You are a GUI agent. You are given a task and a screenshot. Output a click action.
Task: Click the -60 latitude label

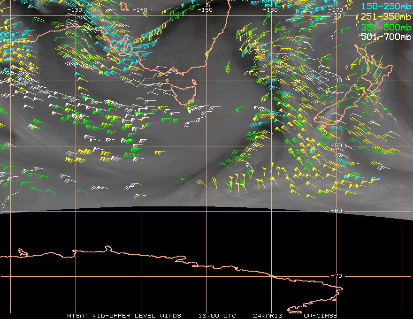click(337, 211)
